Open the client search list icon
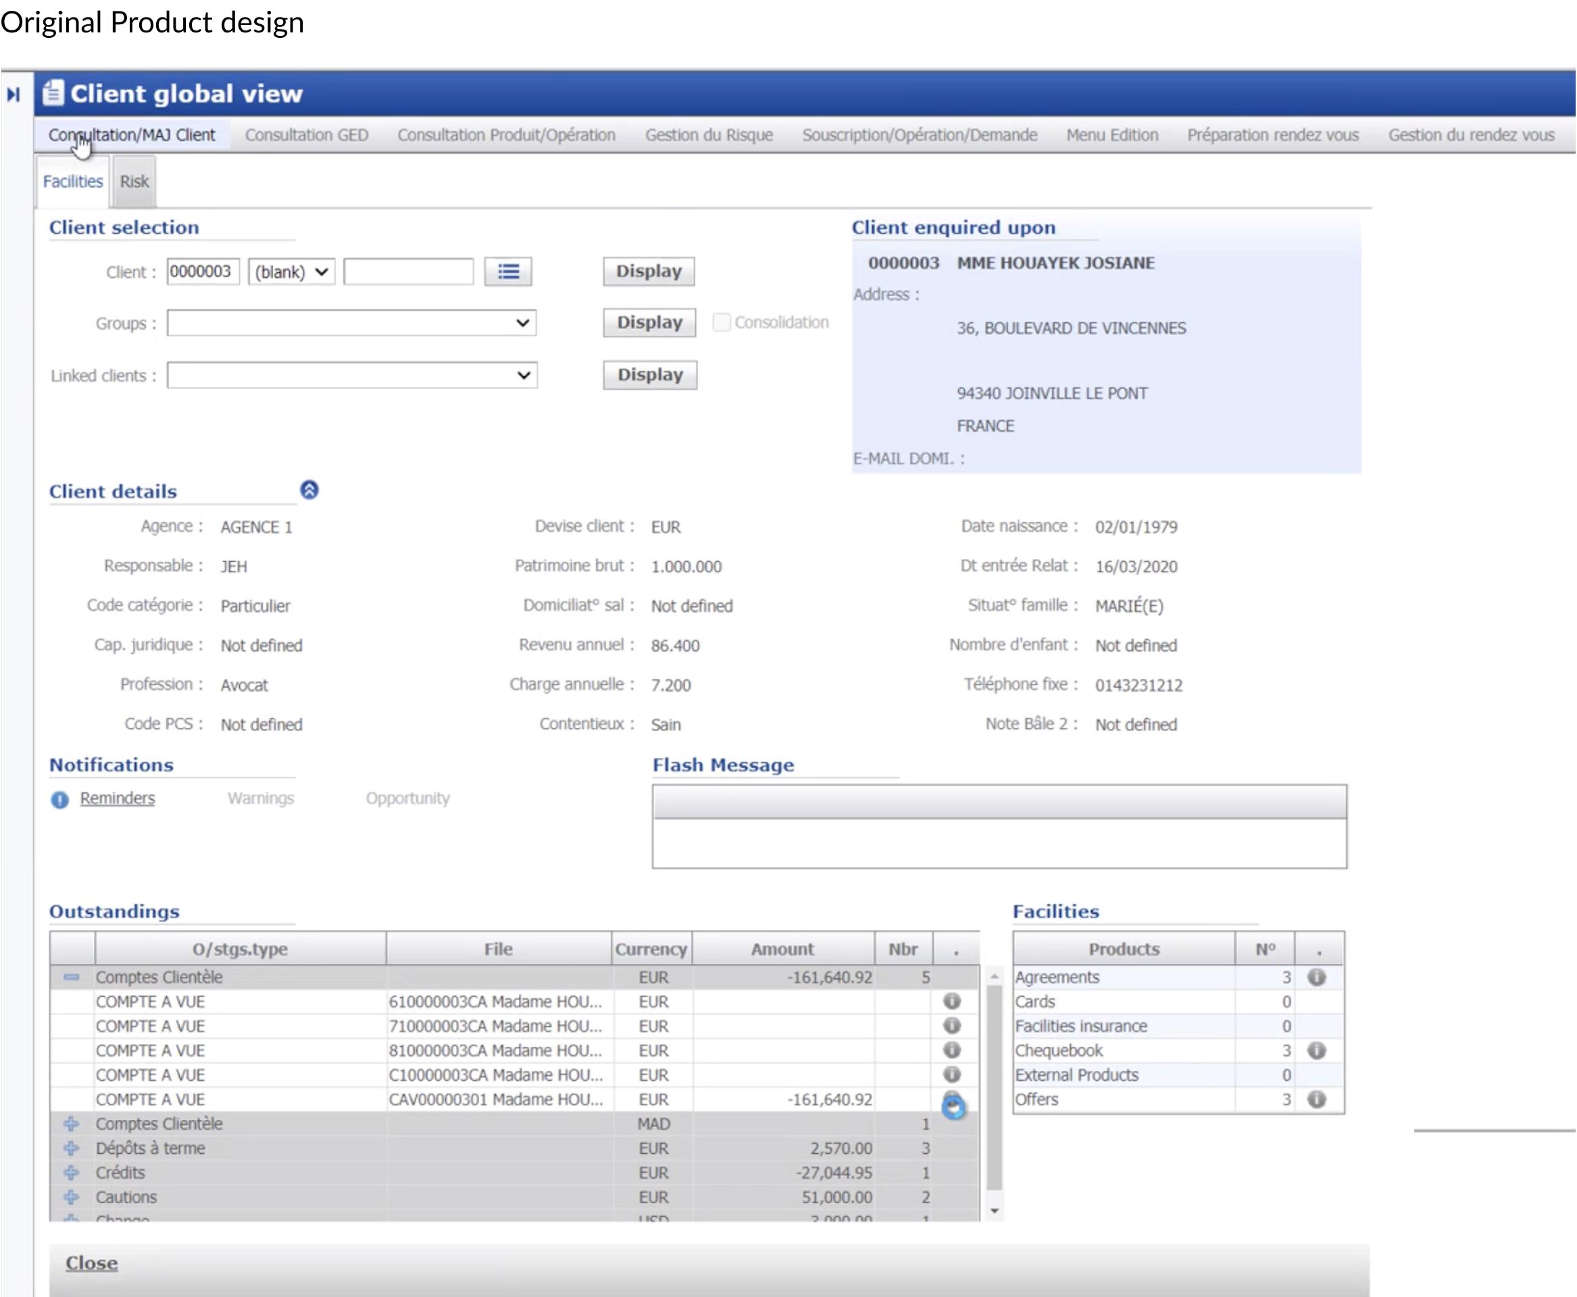Screen dimensions: 1577x1297 (508, 271)
